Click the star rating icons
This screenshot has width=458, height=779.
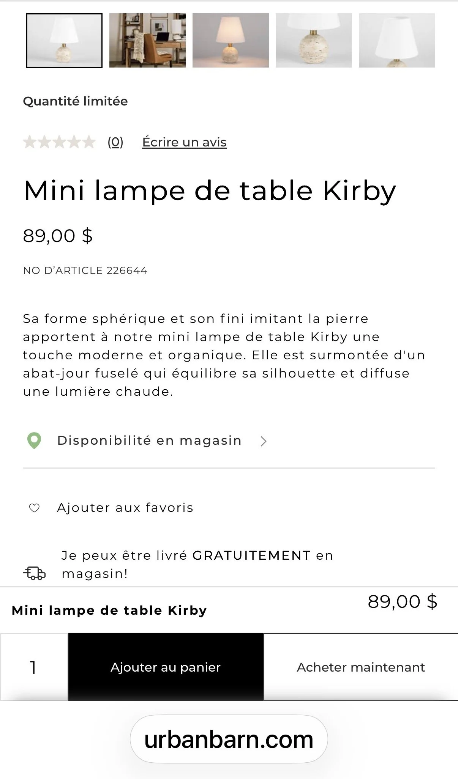pyautogui.click(x=59, y=142)
